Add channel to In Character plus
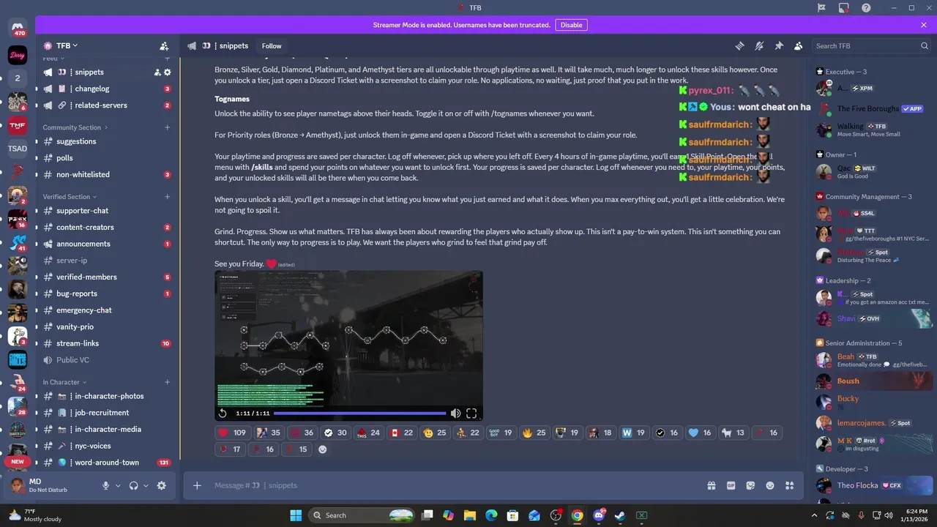The image size is (937, 527). [167, 382]
